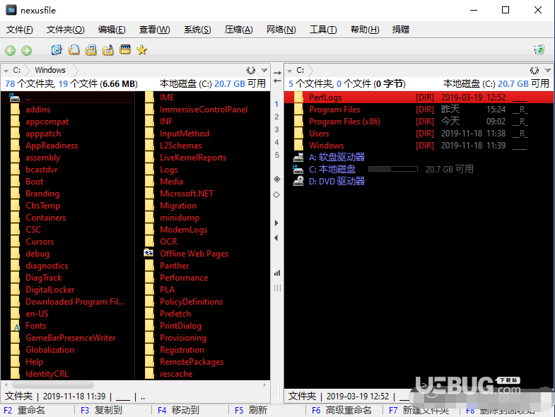Open the 捐赠 menu
The height and width of the screenshot is (417, 555).
pos(401,30)
